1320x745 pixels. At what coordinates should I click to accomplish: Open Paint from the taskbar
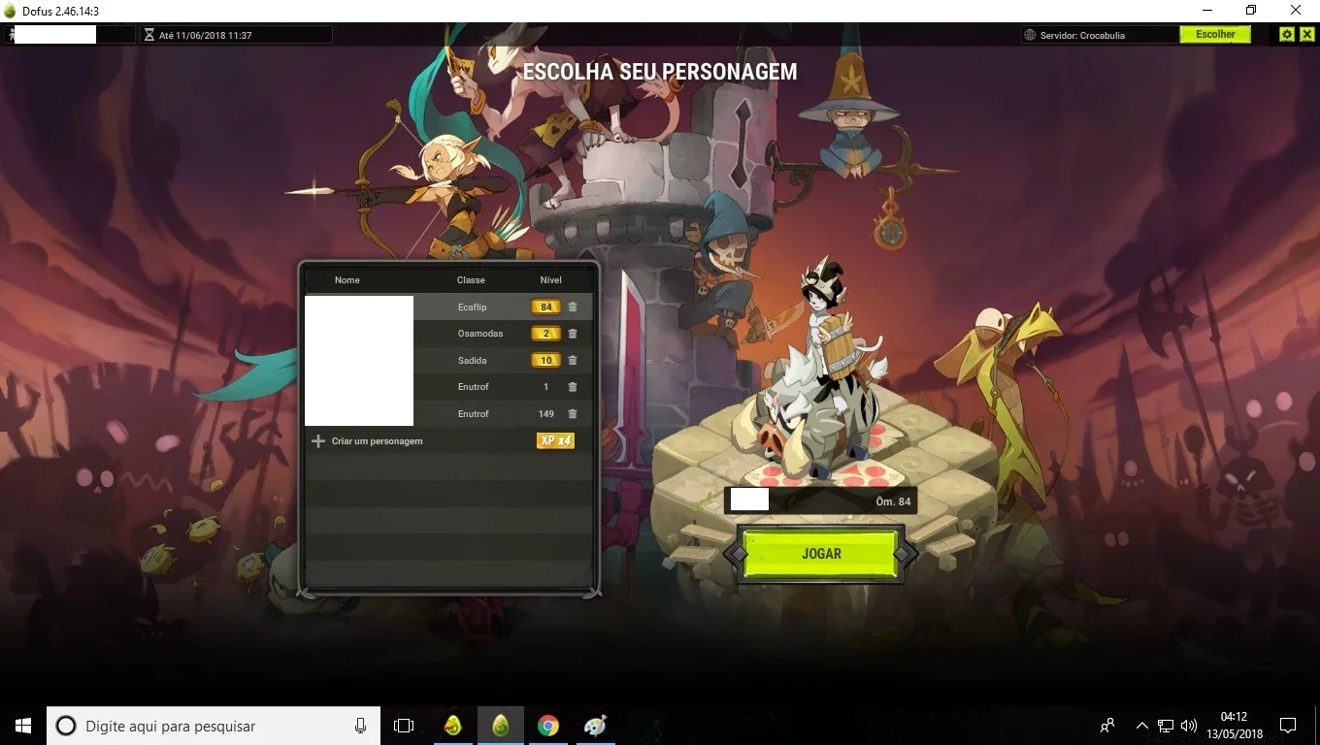tap(595, 726)
